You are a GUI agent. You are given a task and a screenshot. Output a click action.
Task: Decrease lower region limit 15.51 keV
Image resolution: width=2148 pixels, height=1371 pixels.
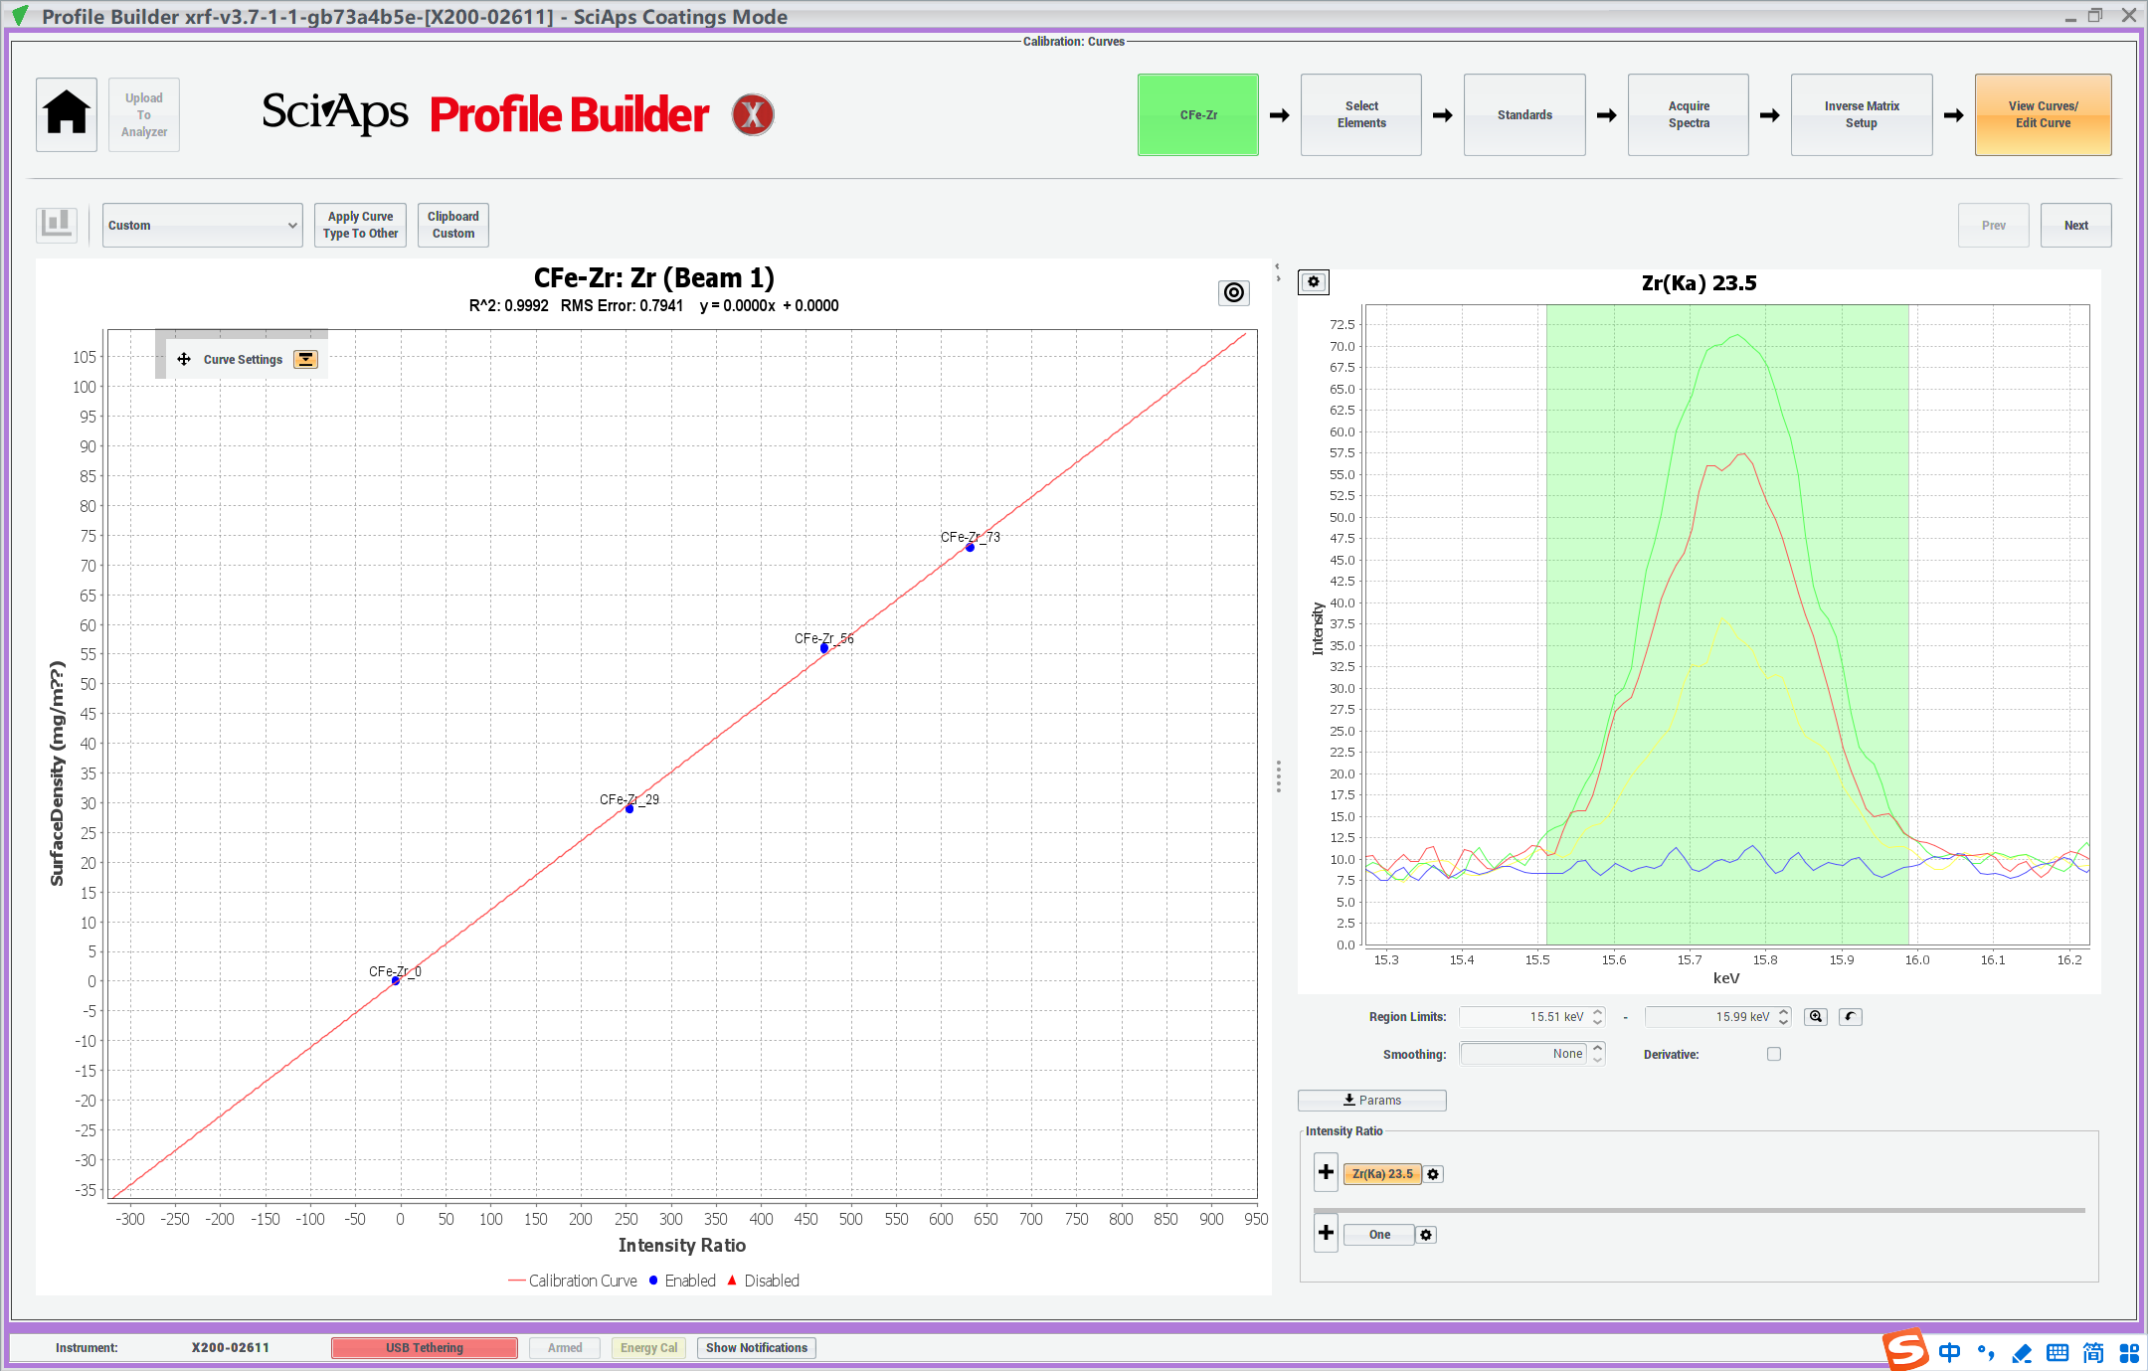click(x=1597, y=1021)
